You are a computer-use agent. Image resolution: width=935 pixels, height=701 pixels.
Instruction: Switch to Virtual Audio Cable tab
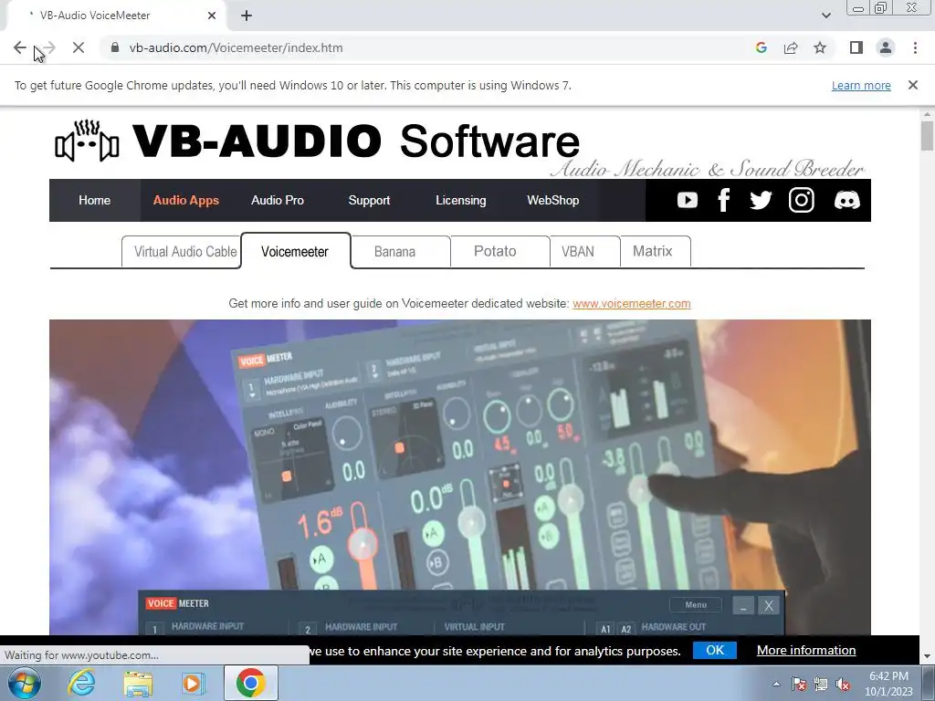(182, 252)
